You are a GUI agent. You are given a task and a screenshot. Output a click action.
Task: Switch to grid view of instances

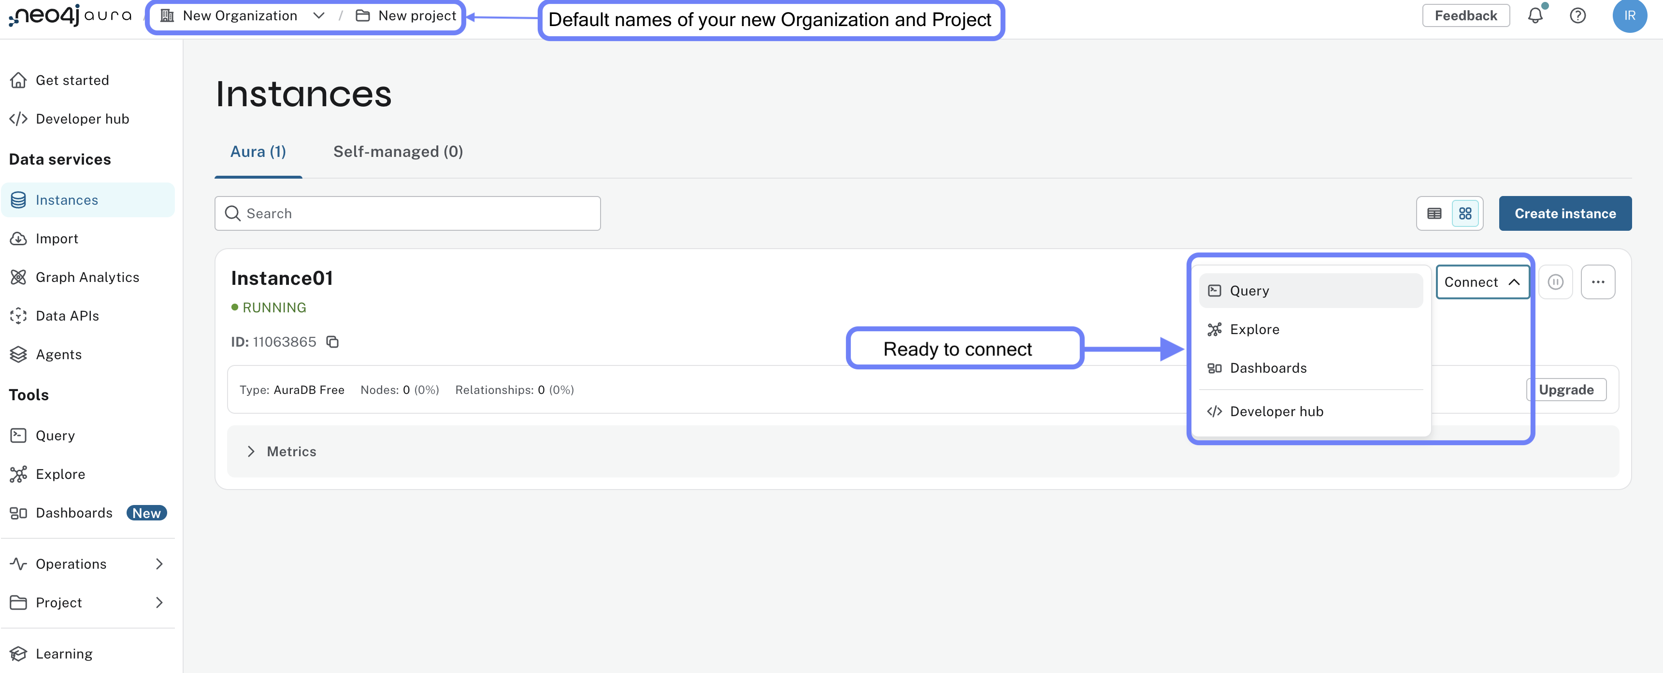point(1465,213)
